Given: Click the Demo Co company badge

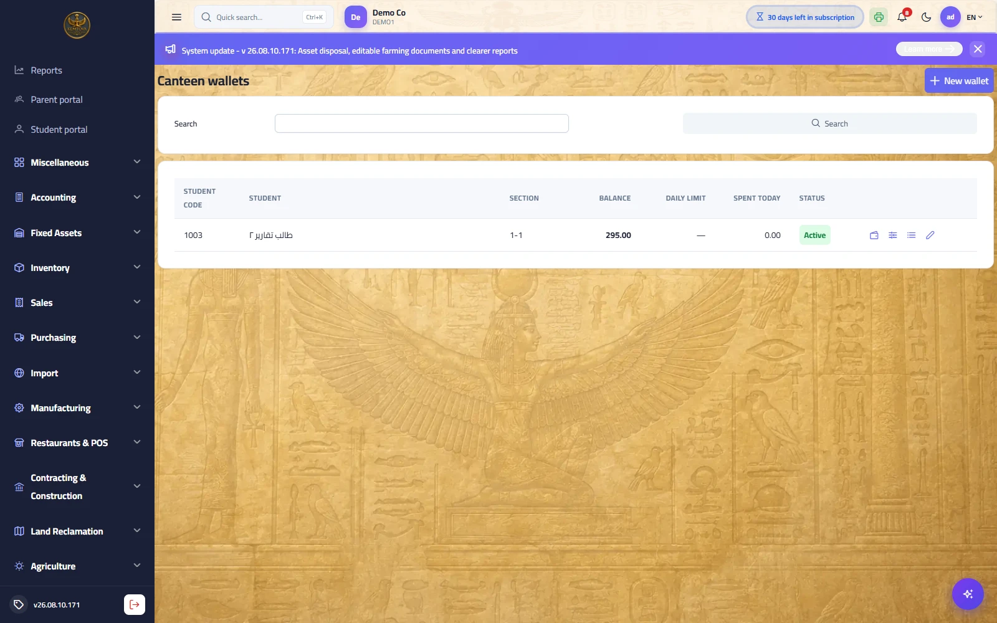Looking at the screenshot, I should pos(375,17).
